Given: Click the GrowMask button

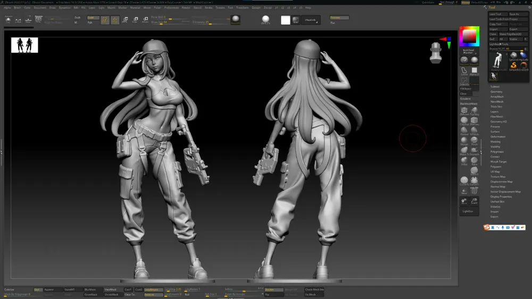Looking at the screenshot, I should coord(93,295).
